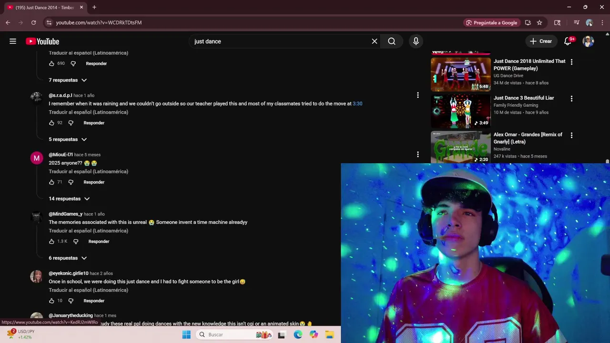Click the Crear button

(541, 41)
